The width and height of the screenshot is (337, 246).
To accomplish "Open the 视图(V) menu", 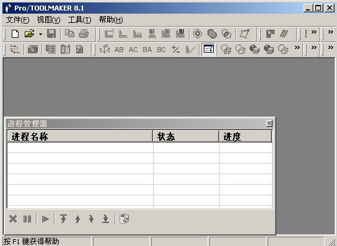I will (x=48, y=20).
